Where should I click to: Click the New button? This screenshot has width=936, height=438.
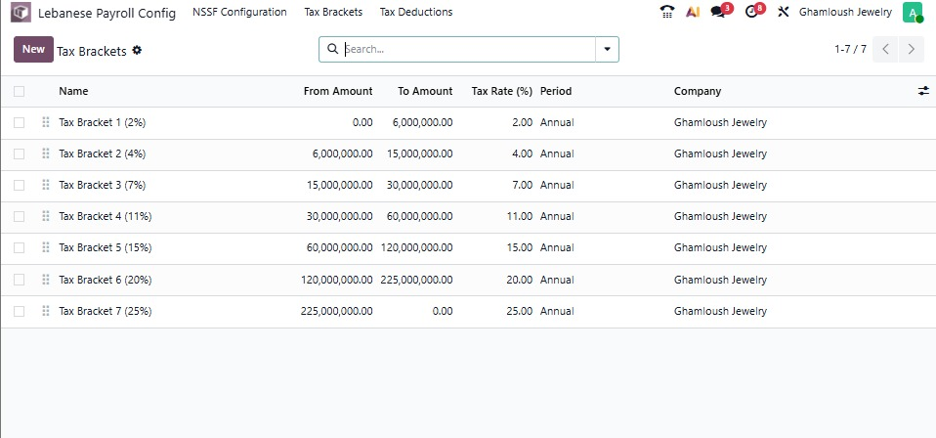click(x=33, y=49)
